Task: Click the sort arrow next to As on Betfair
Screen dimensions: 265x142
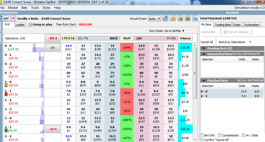Action: pyautogui.click(x=183, y=31)
